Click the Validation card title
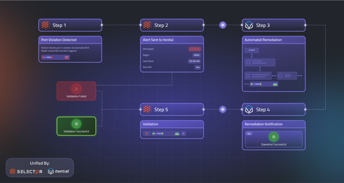 (150, 124)
